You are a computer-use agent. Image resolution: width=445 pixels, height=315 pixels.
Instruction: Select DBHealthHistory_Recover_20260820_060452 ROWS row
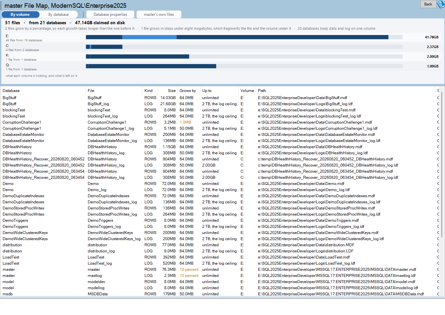click(219, 159)
